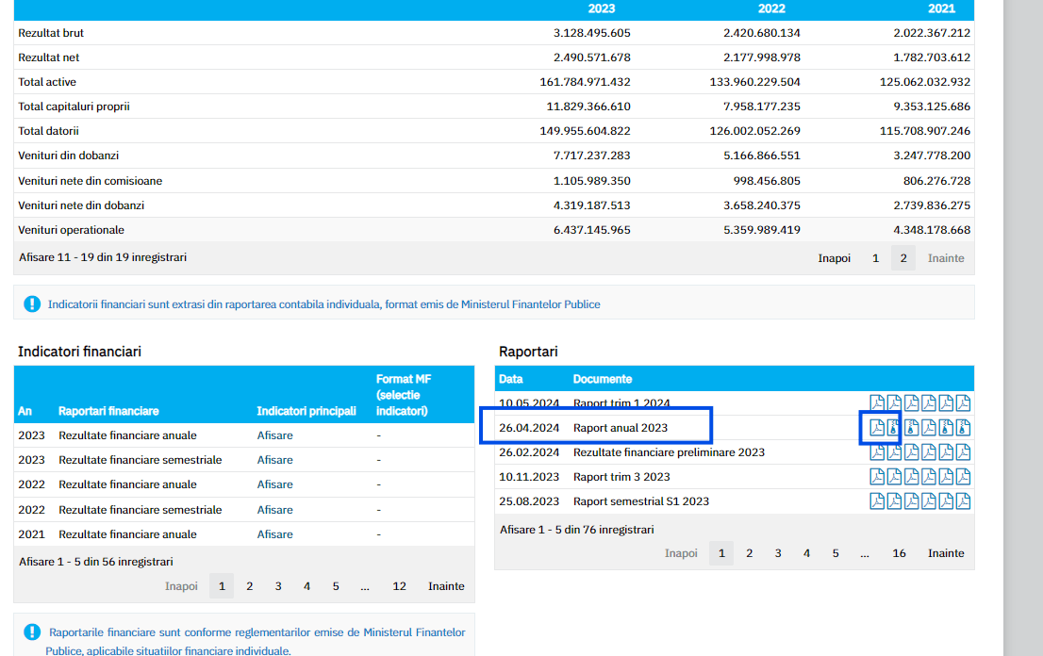This screenshot has width=1043, height=656.
Task: Open first PDF of Rezultate financiare preliminare 2023
Action: click(x=876, y=452)
